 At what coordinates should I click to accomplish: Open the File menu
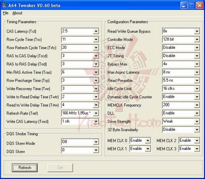click(6, 13)
